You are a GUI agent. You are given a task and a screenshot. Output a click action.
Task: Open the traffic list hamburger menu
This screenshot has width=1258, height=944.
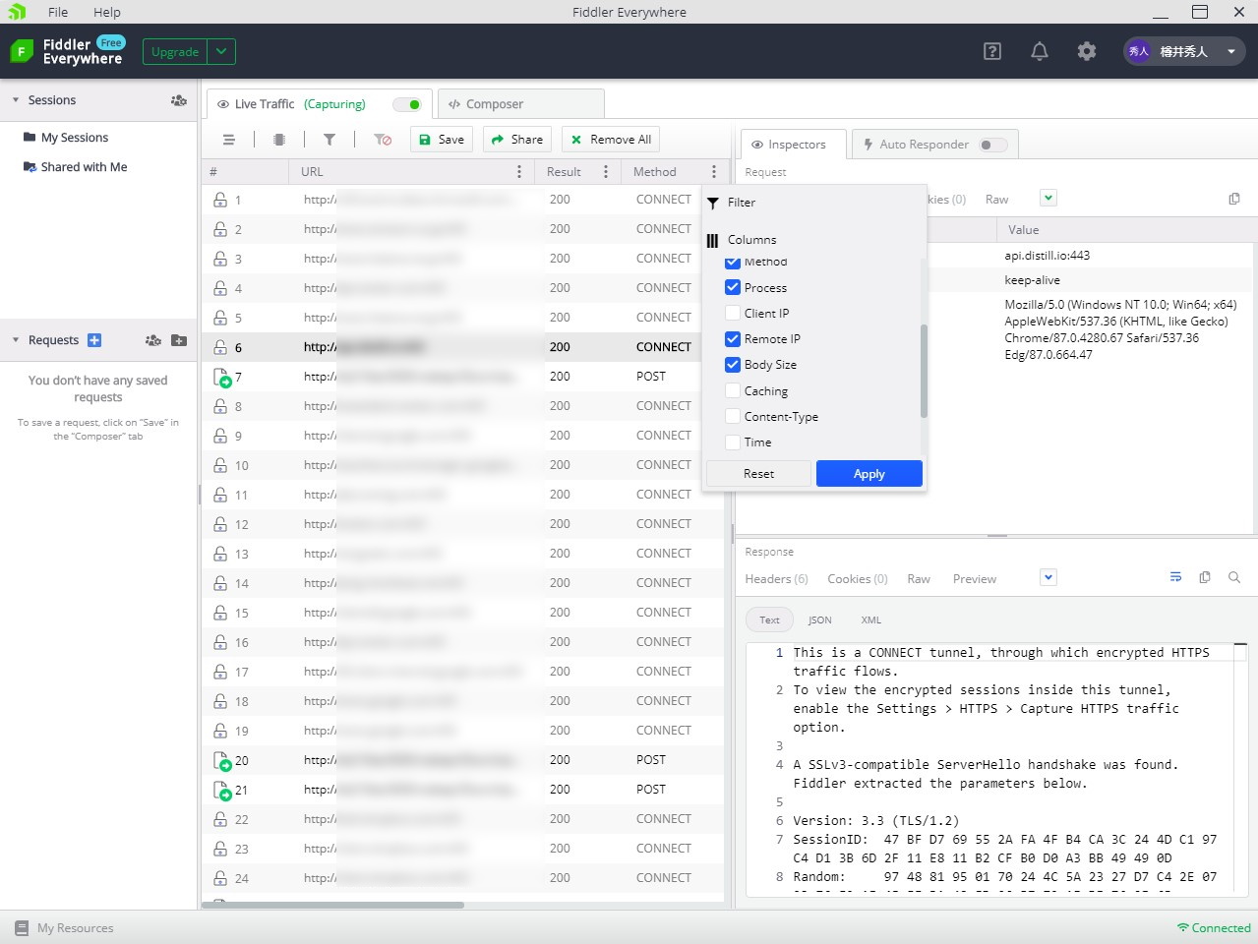pos(228,139)
